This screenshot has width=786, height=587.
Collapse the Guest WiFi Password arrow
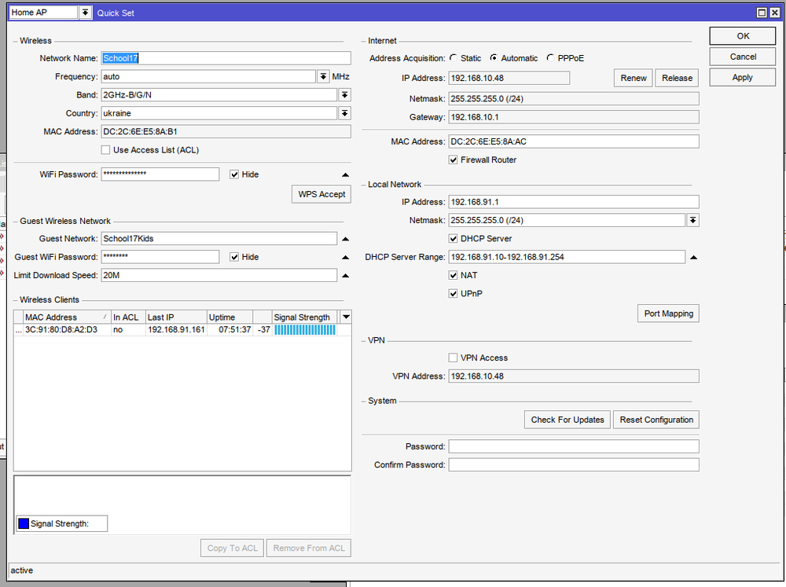click(x=344, y=257)
